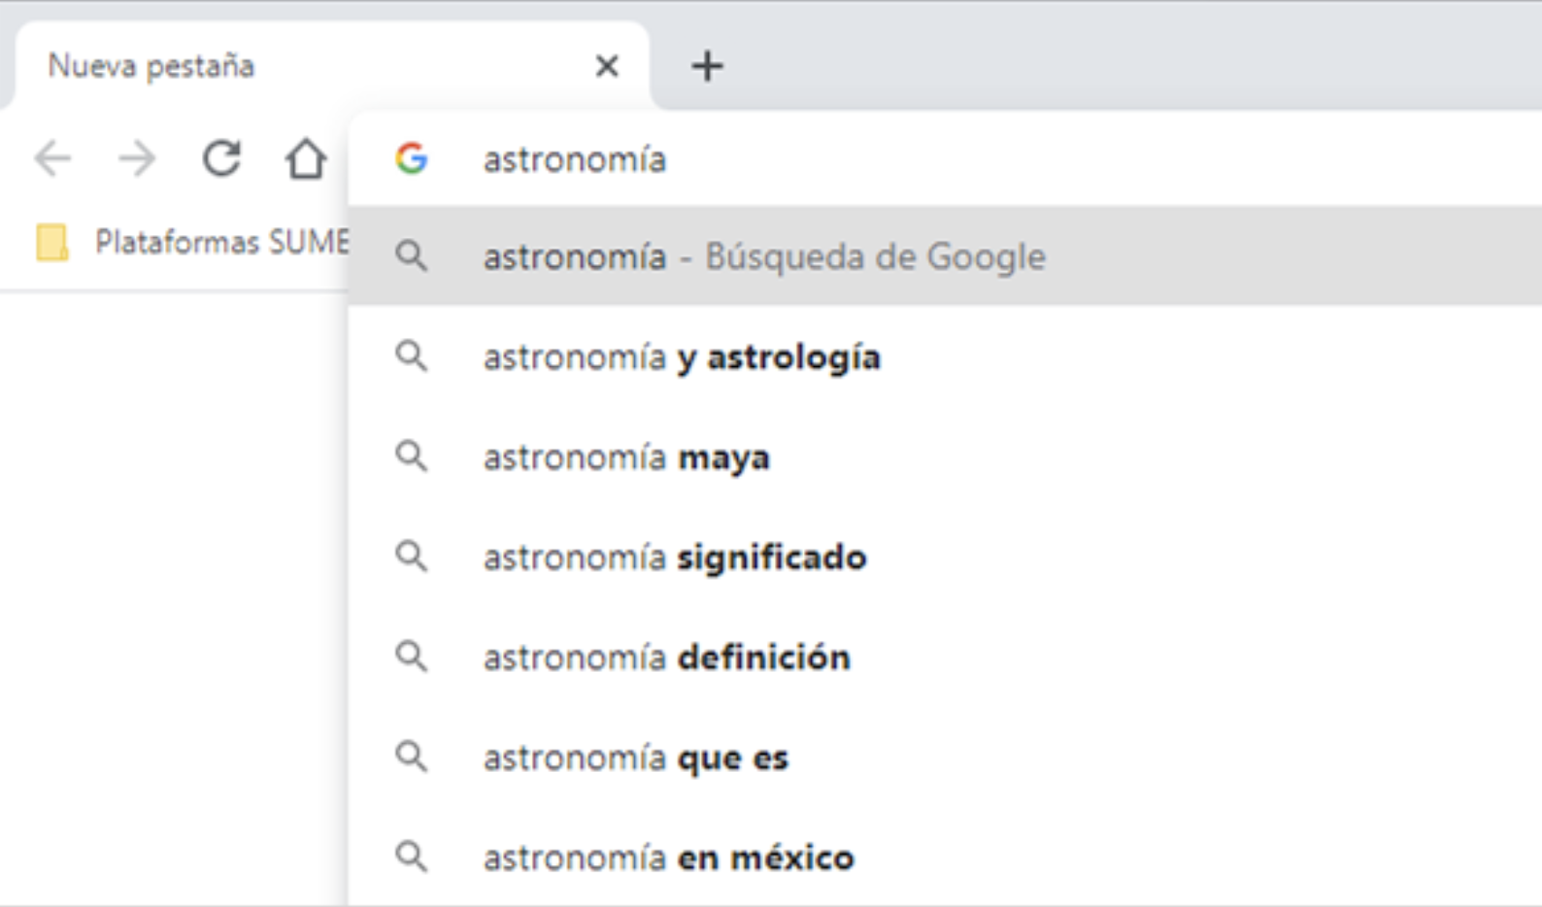Click the forward navigation arrow
Screen dimensions: 1542x907
coord(137,158)
